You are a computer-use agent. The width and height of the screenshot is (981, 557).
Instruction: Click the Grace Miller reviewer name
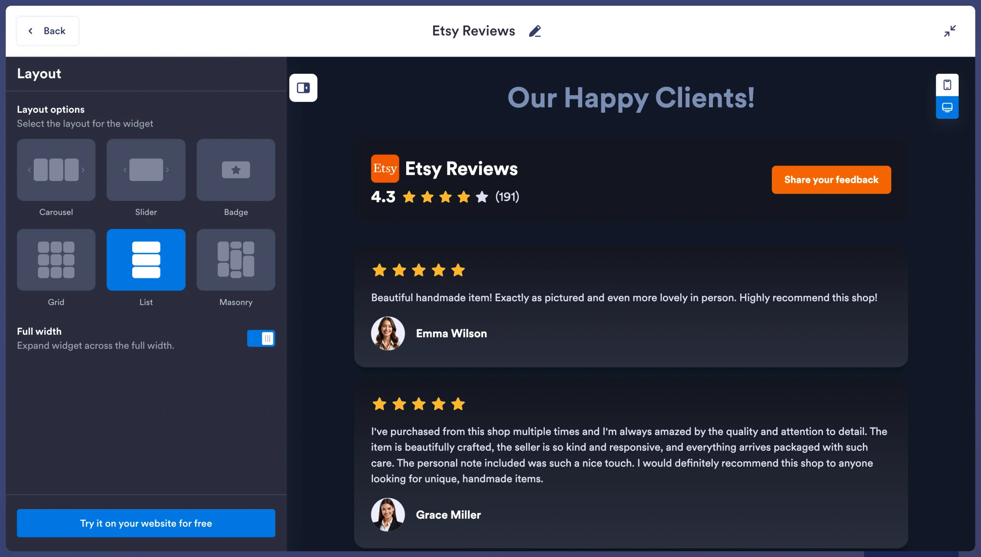[x=448, y=515]
